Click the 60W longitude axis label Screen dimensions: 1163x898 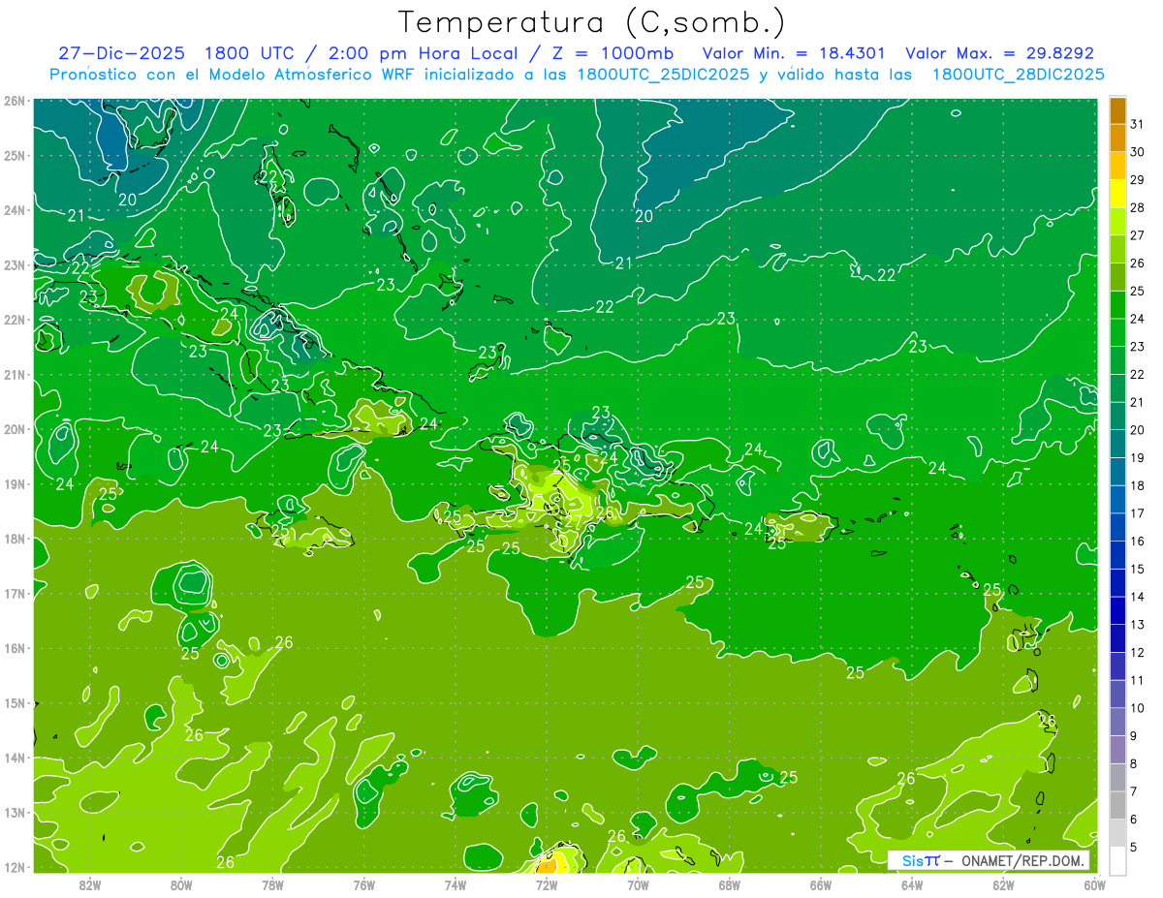pos(1095,884)
